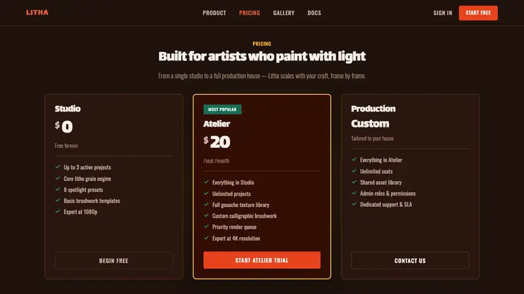
Task: Click the Start Free button in header
Action: coord(478,13)
